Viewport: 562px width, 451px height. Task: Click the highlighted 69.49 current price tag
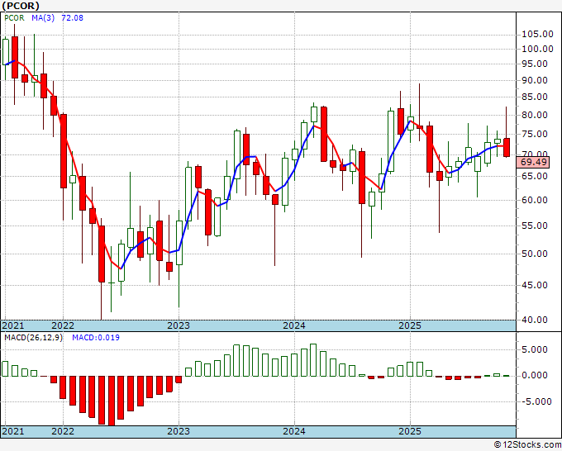coord(533,162)
